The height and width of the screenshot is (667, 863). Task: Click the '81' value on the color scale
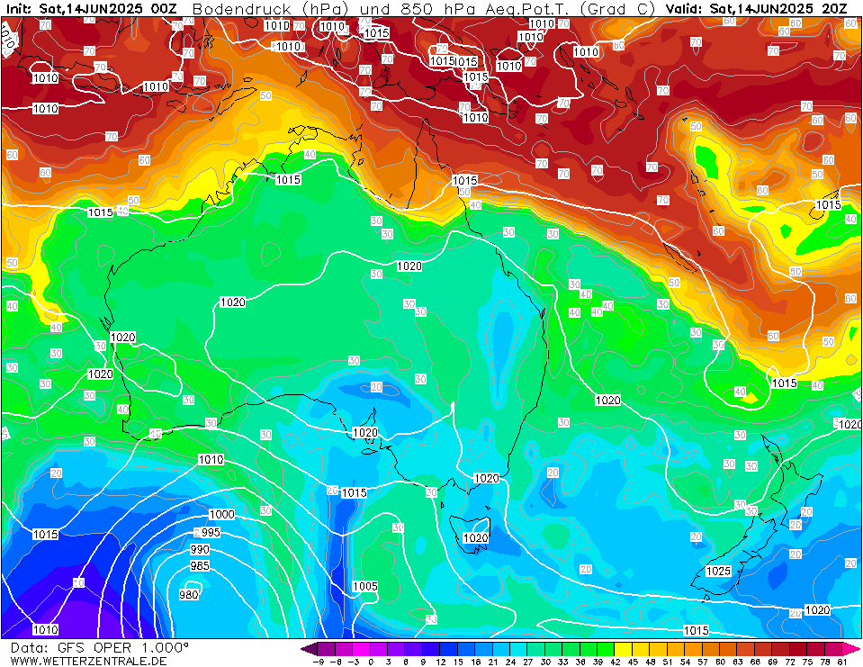[841, 662]
